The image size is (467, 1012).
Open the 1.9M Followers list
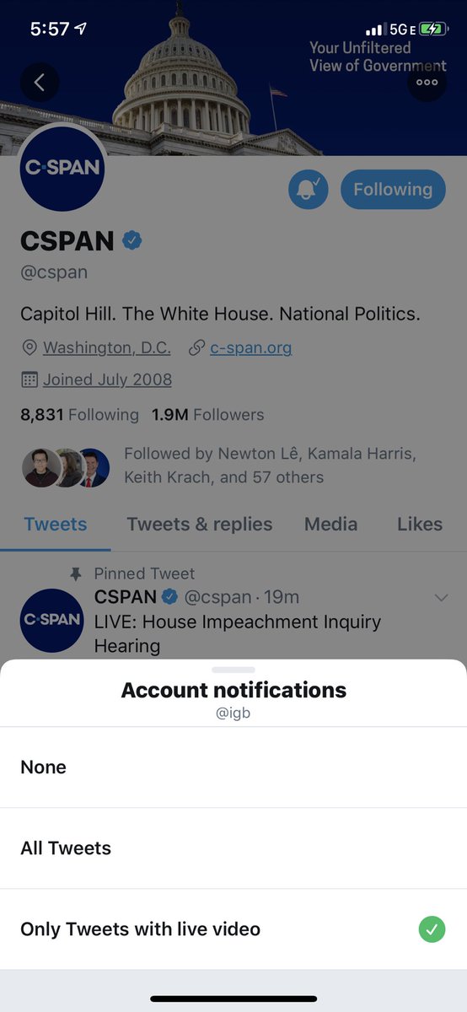[x=207, y=415]
